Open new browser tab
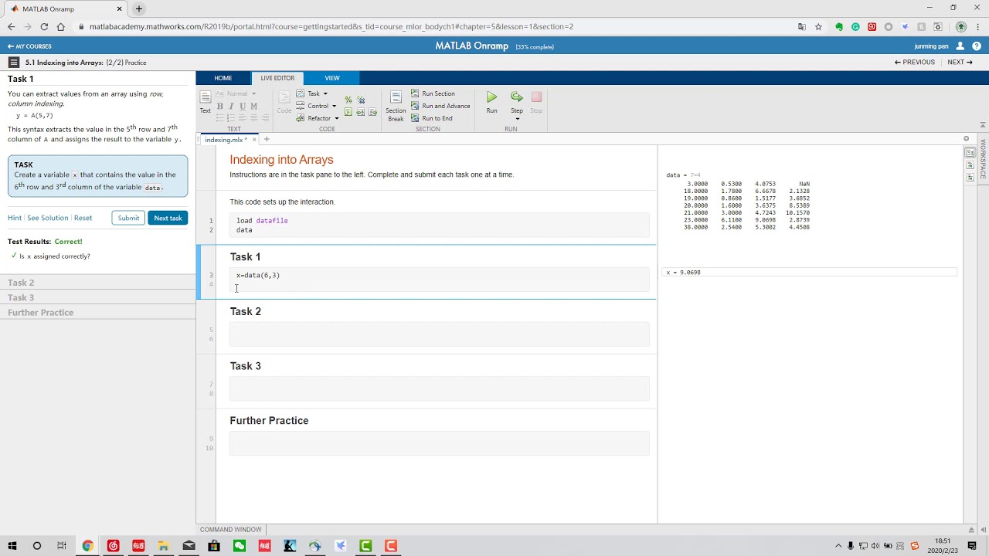This screenshot has height=556, width=989. point(139,9)
